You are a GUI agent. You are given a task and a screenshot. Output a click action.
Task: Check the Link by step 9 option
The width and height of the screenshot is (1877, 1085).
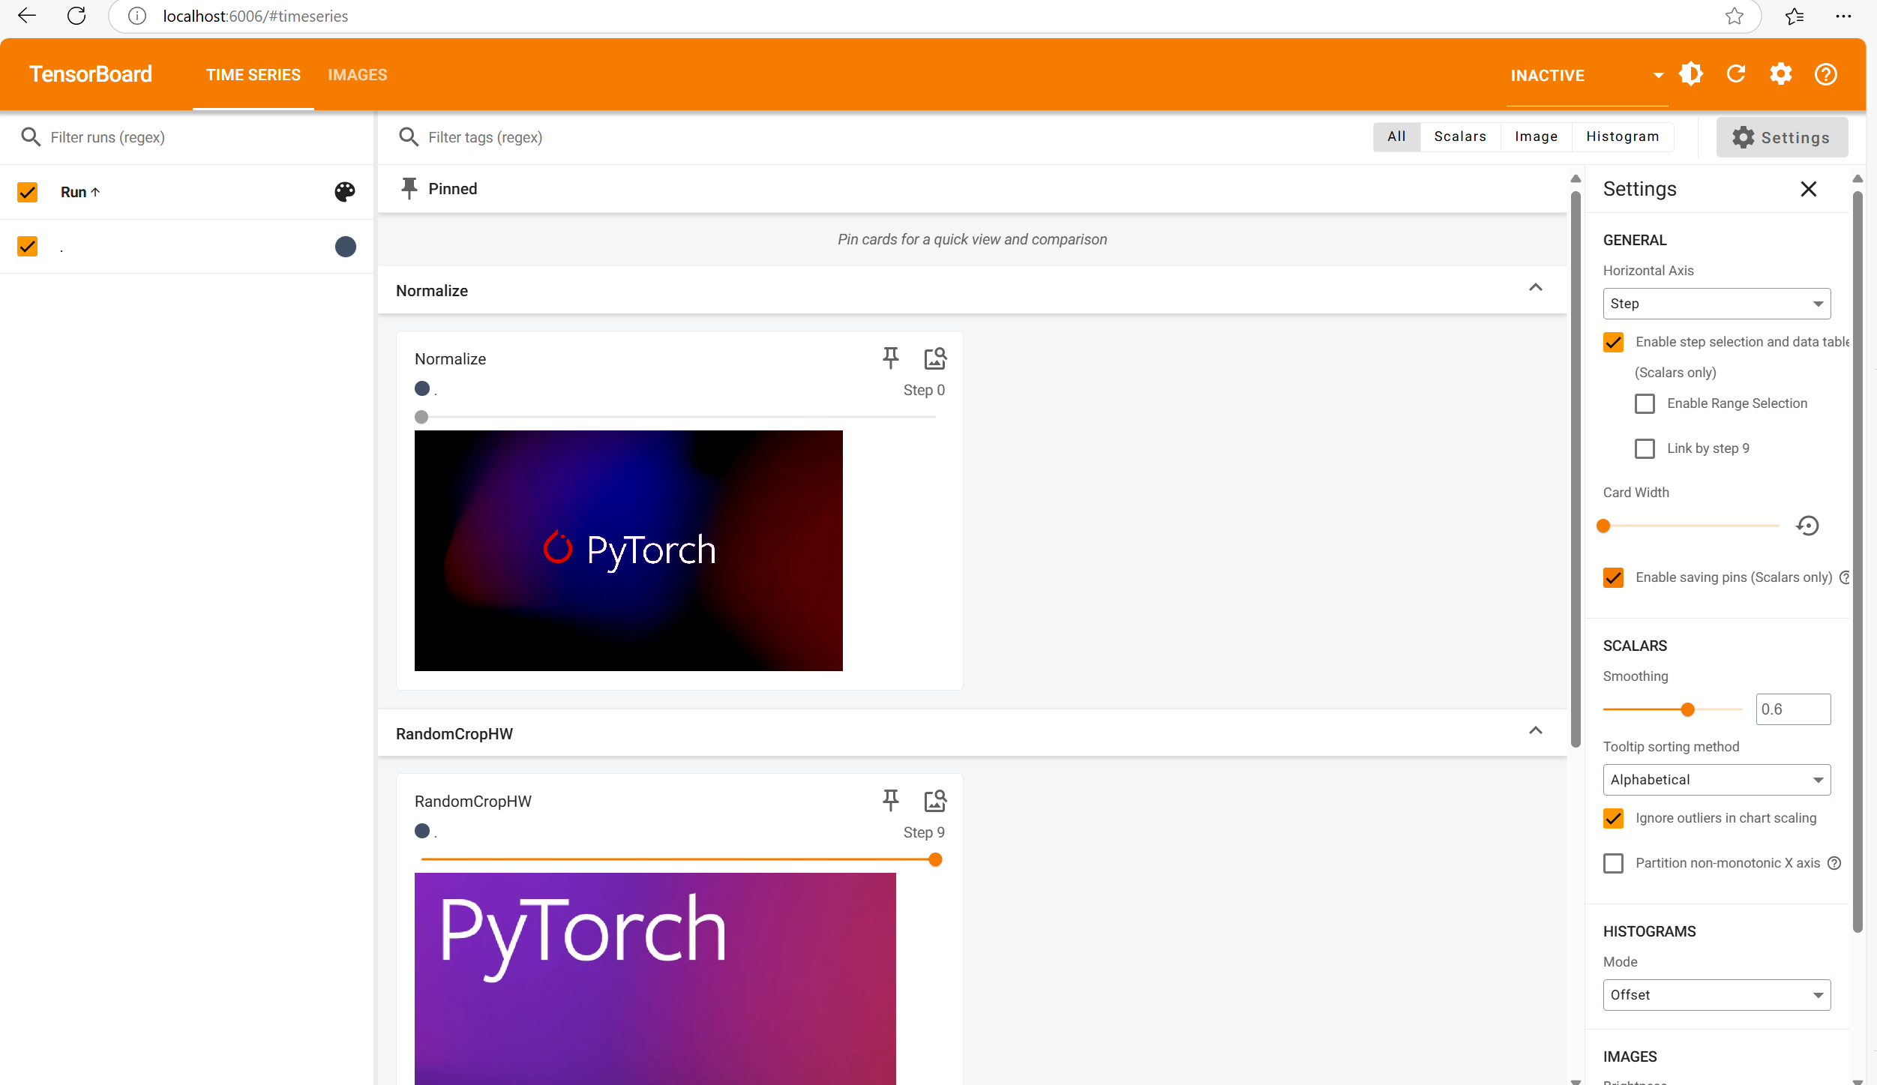point(1645,448)
